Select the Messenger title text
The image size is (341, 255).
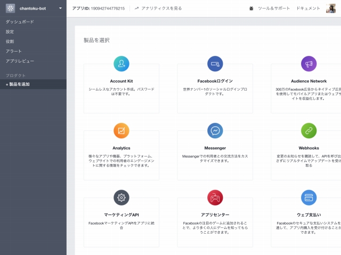[x=215, y=148]
